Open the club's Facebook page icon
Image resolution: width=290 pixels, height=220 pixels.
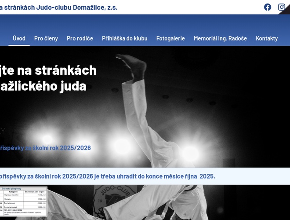pyautogui.click(x=268, y=7)
